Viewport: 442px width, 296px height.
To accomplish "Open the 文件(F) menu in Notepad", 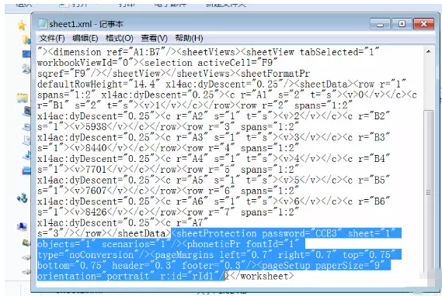I will tap(52, 38).
